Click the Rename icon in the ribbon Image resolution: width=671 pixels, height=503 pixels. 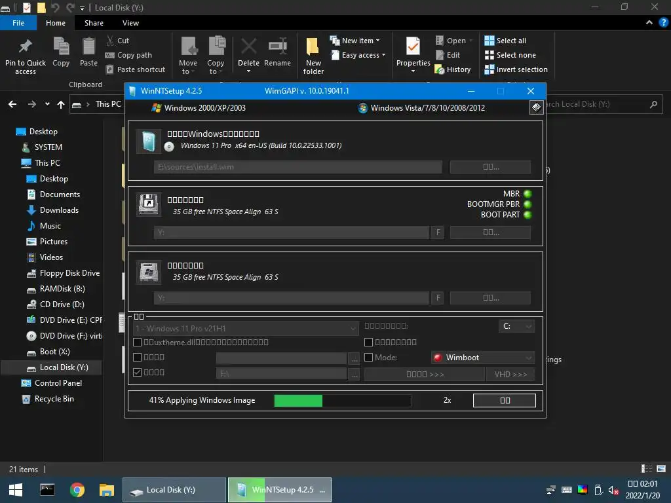pyautogui.click(x=277, y=47)
